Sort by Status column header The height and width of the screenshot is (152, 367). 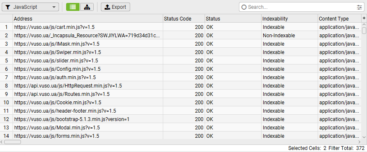[233, 19]
